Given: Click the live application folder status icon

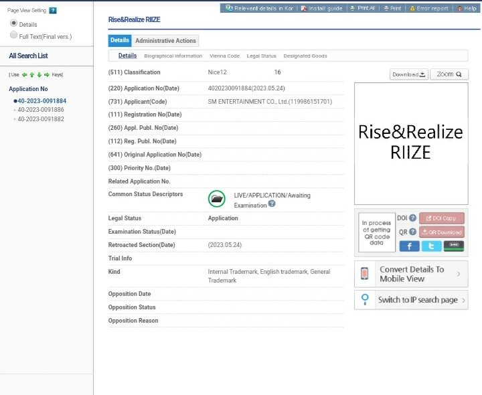Looking at the screenshot, I should 217,199.
